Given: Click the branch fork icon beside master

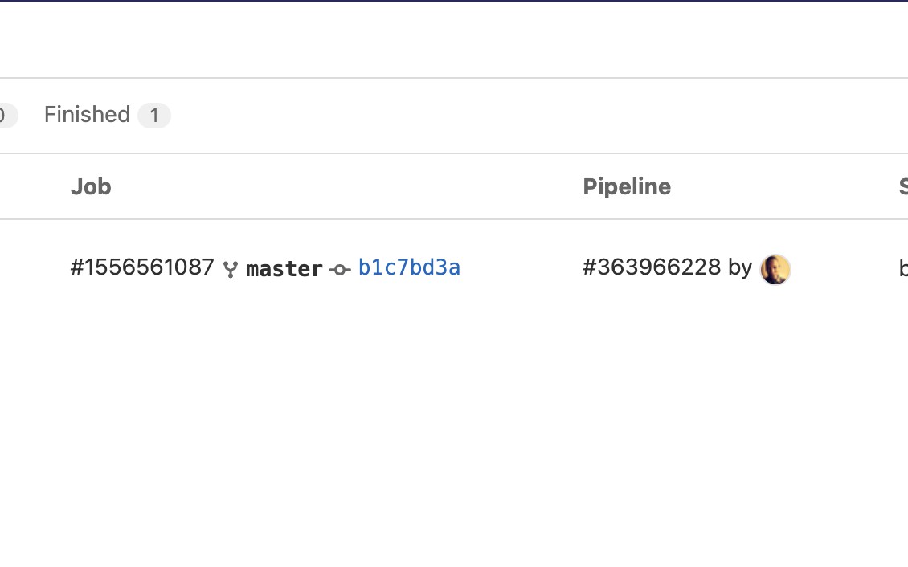Looking at the screenshot, I should point(231,269).
